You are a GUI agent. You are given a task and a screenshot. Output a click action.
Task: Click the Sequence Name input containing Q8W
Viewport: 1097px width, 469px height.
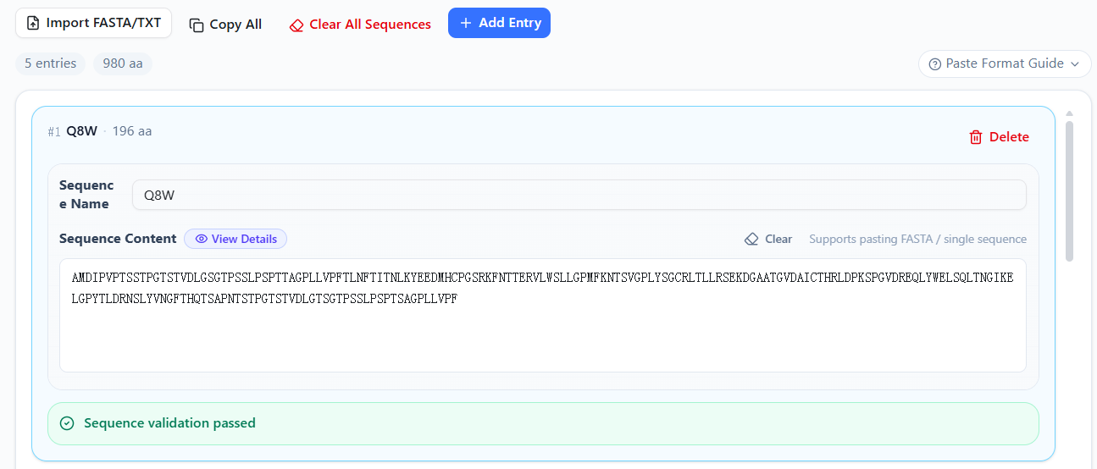click(x=579, y=195)
